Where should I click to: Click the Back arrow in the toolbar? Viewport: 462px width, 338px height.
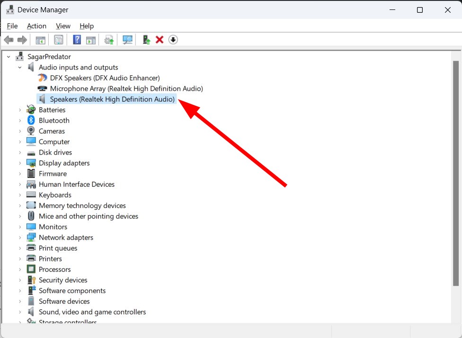coord(9,40)
